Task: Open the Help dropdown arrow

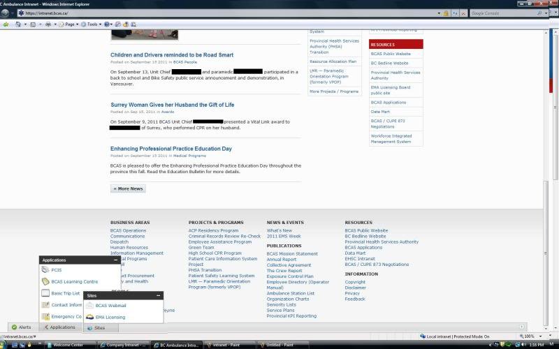Action: (112, 24)
